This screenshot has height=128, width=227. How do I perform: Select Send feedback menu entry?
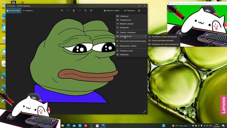point(131,51)
